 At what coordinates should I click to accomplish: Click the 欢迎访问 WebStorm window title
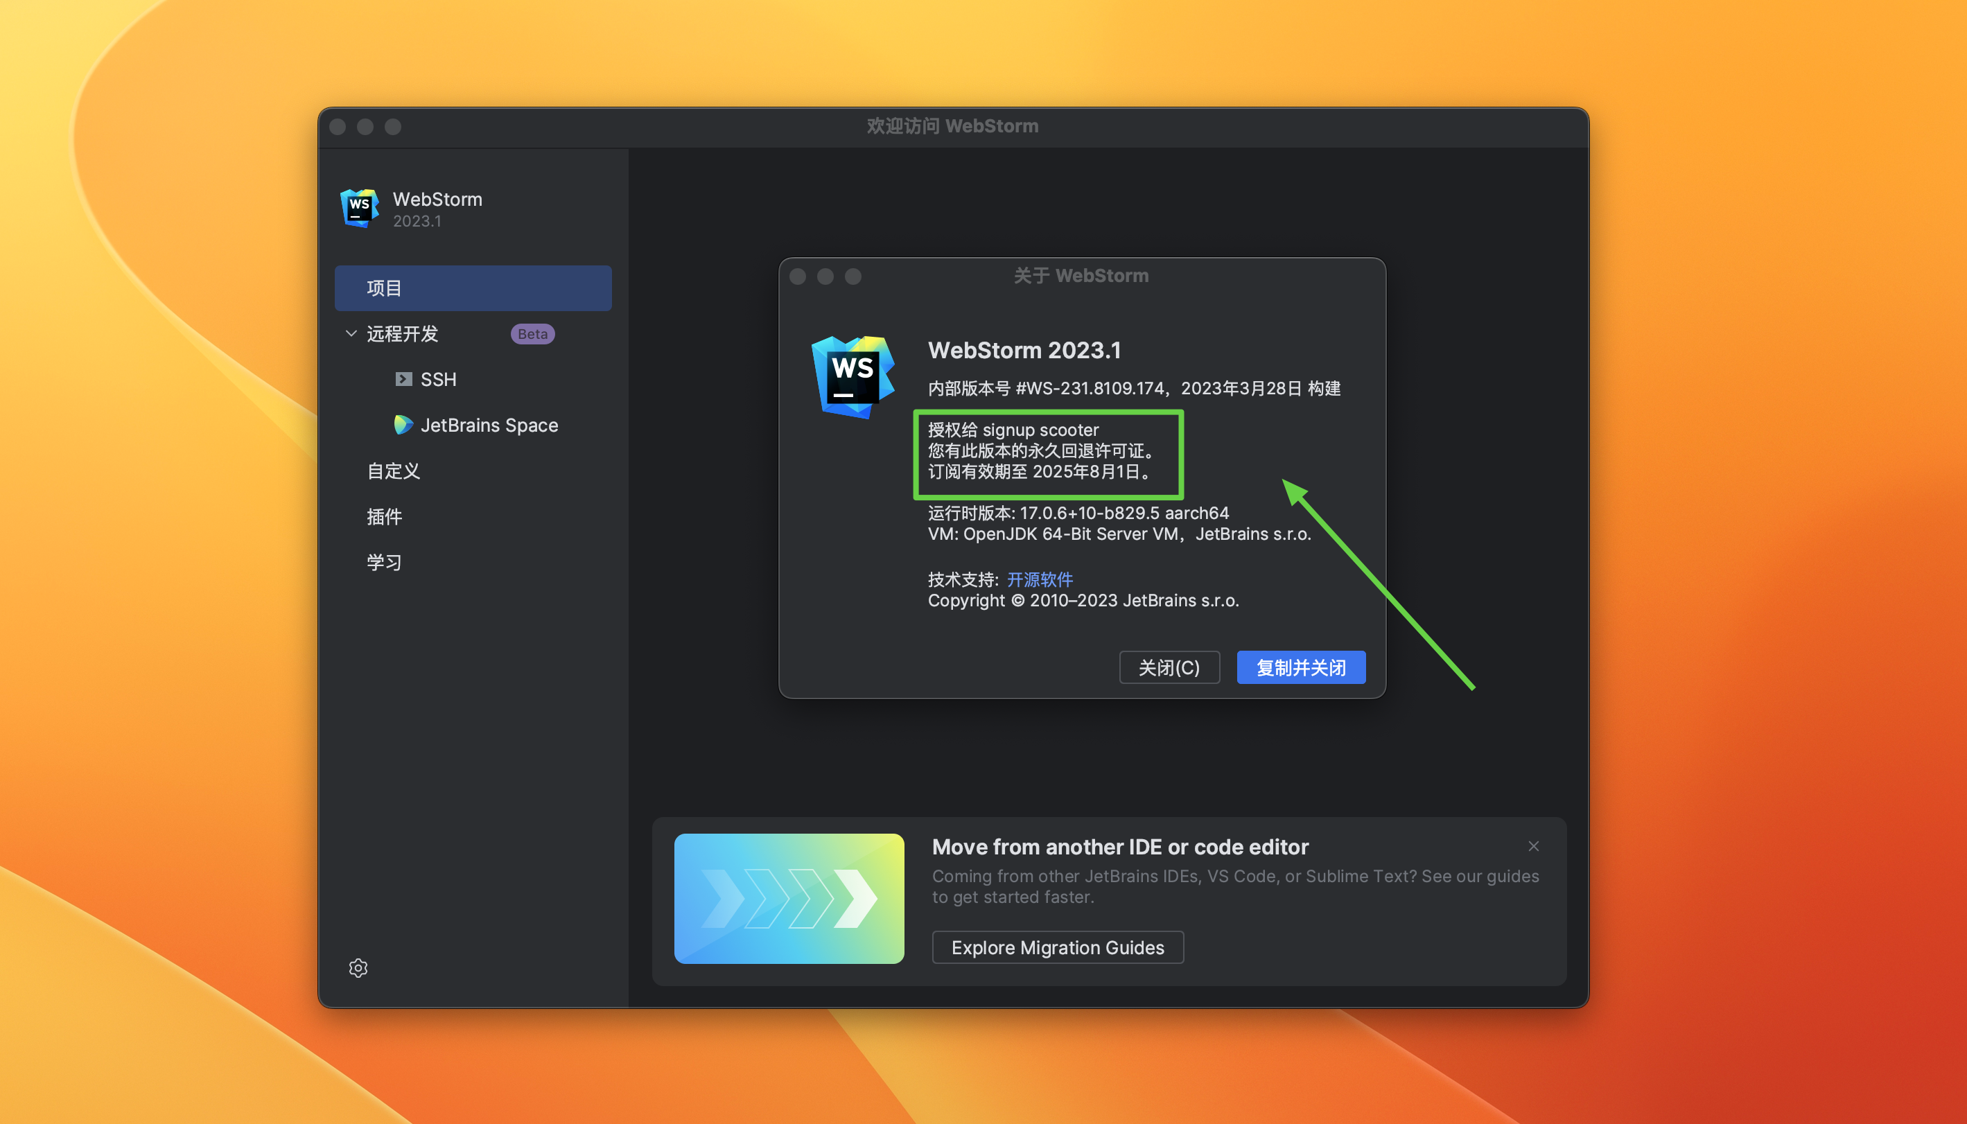pyautogui.click(x=952, y=126)
